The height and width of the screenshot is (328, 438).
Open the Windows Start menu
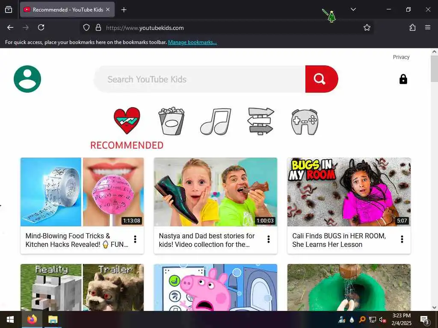coord(10,319)
